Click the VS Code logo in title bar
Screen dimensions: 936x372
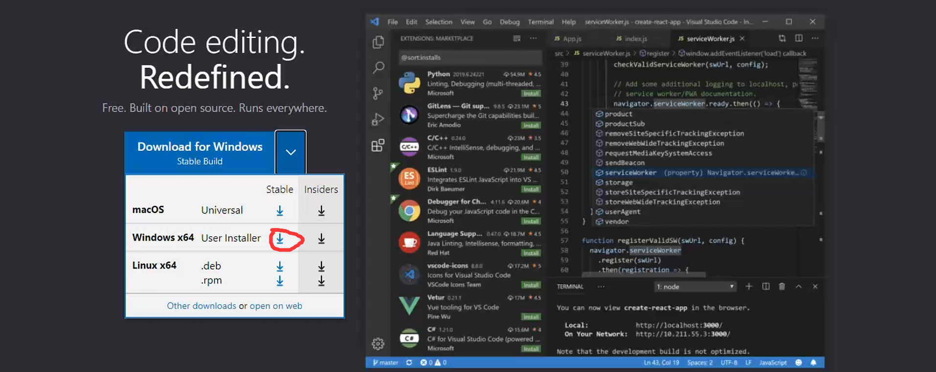[x=375, y=21]
